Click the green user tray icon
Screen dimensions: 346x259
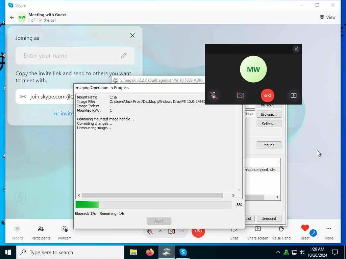click(x=286, y=252)
